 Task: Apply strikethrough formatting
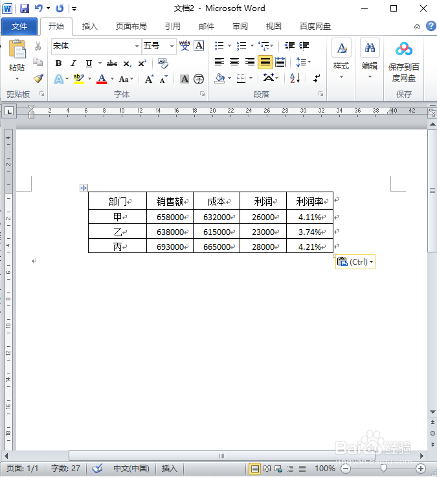pos(112,63)
